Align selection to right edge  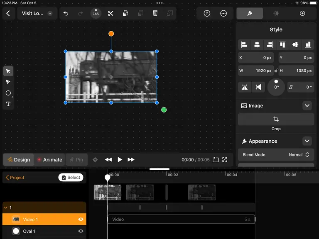pos(270,44)
